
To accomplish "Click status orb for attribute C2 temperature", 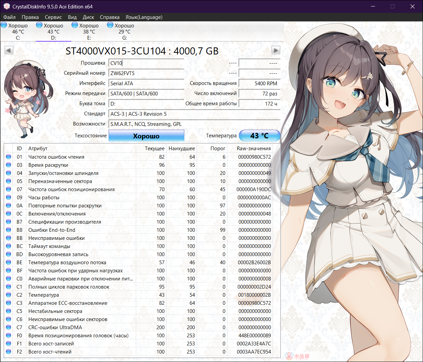I will coord(8,295).
